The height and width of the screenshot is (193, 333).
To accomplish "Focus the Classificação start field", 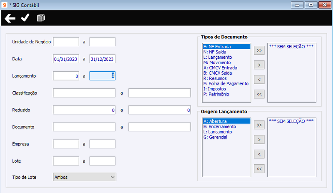I will (84, 93).
